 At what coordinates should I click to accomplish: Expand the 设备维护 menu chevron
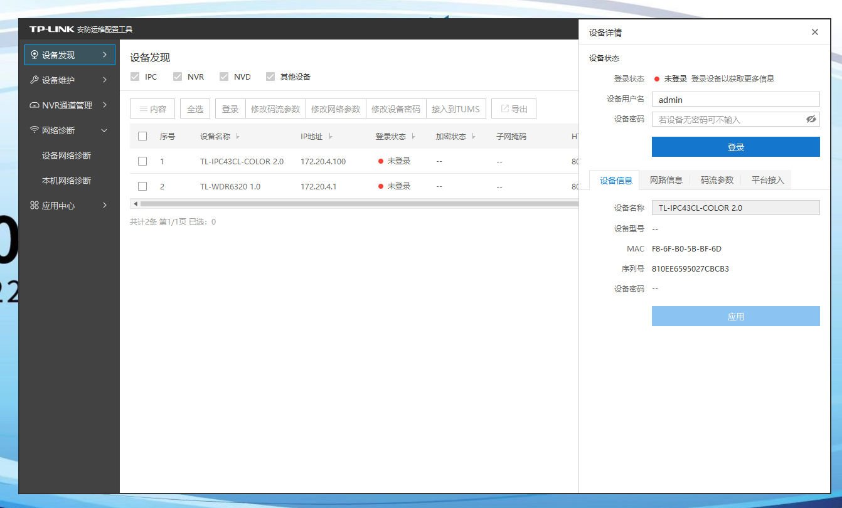click(x=105, y=80)
